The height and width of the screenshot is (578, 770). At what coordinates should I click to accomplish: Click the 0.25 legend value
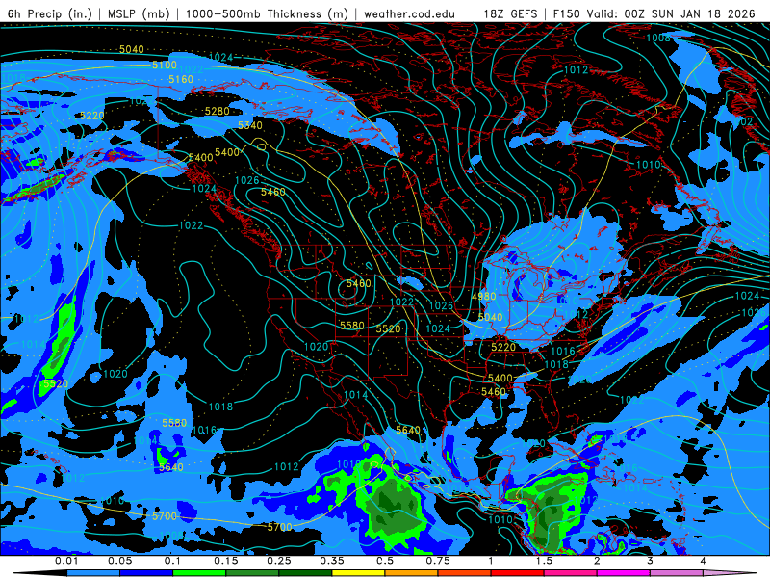[279, 561]
